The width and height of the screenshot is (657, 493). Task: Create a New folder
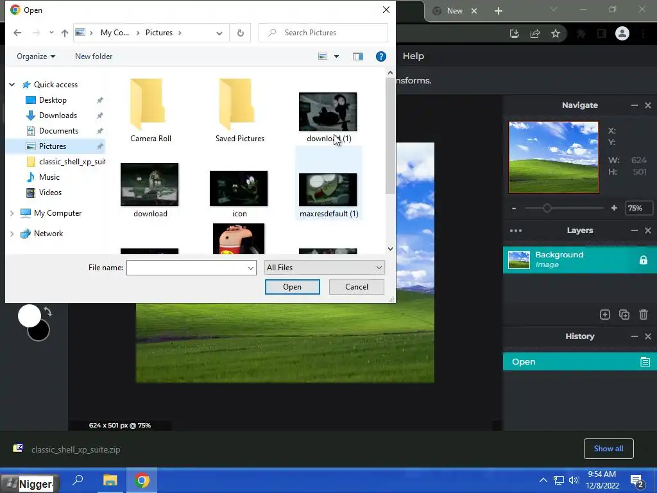[94, 56]
